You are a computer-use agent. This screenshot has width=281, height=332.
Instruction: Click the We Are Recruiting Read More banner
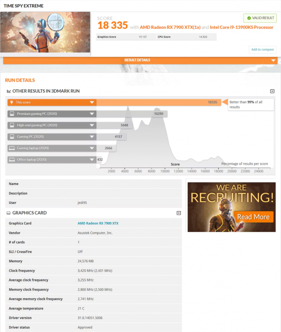231,207
